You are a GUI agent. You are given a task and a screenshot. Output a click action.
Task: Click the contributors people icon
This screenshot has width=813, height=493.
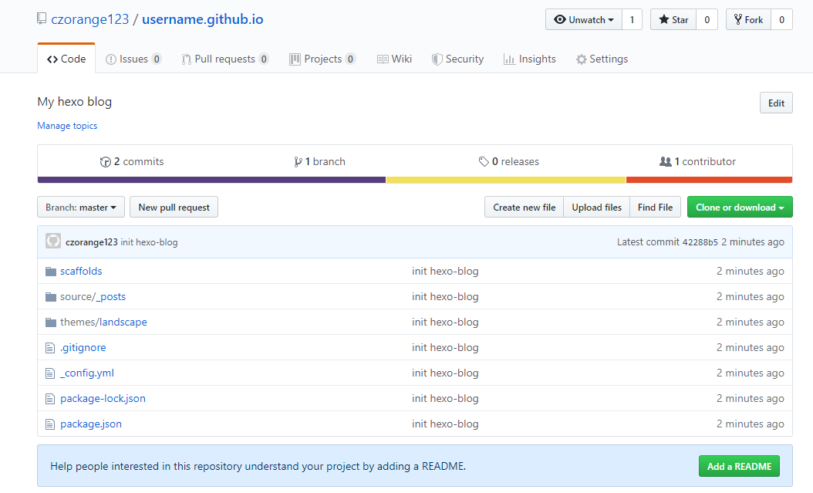coord(665,162)
